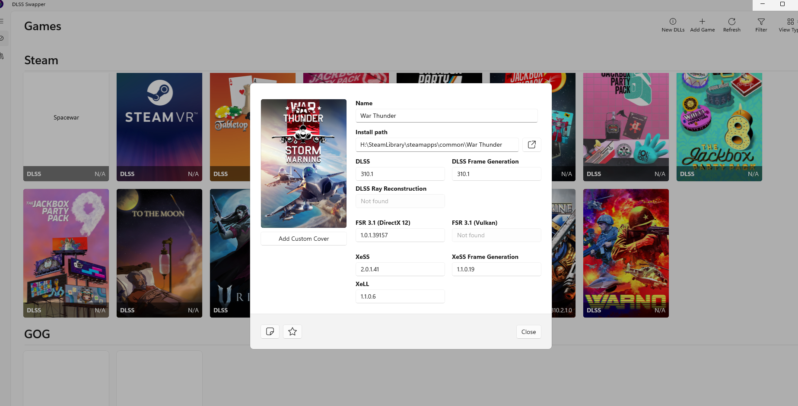The height and width of the screenshot is (406, 798).
Task: Click the Install path text field
Action: (437, 145)
